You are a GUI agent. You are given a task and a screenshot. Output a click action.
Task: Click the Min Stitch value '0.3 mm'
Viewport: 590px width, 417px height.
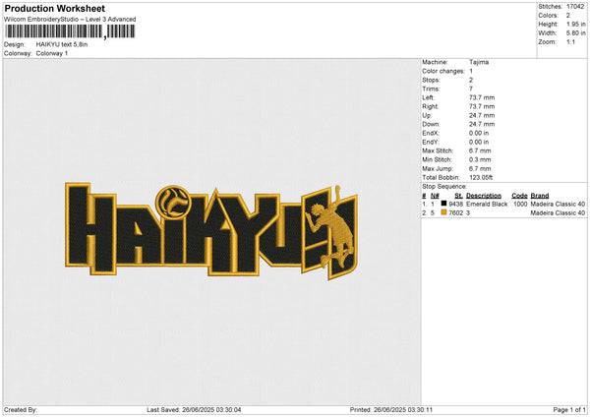(480, 159)
